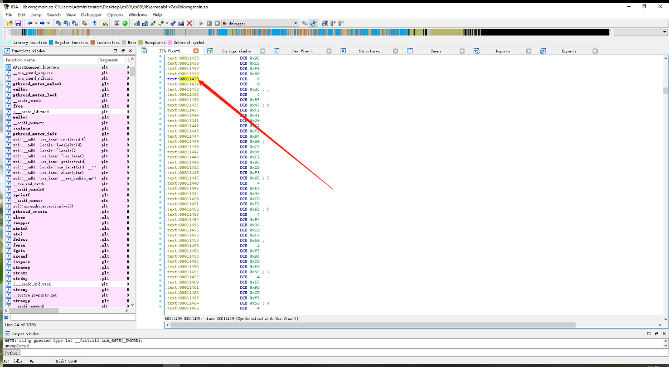This screenshot has height=367, width=669.
Task: Sort by the Function name column header
Action: [51, 60]
